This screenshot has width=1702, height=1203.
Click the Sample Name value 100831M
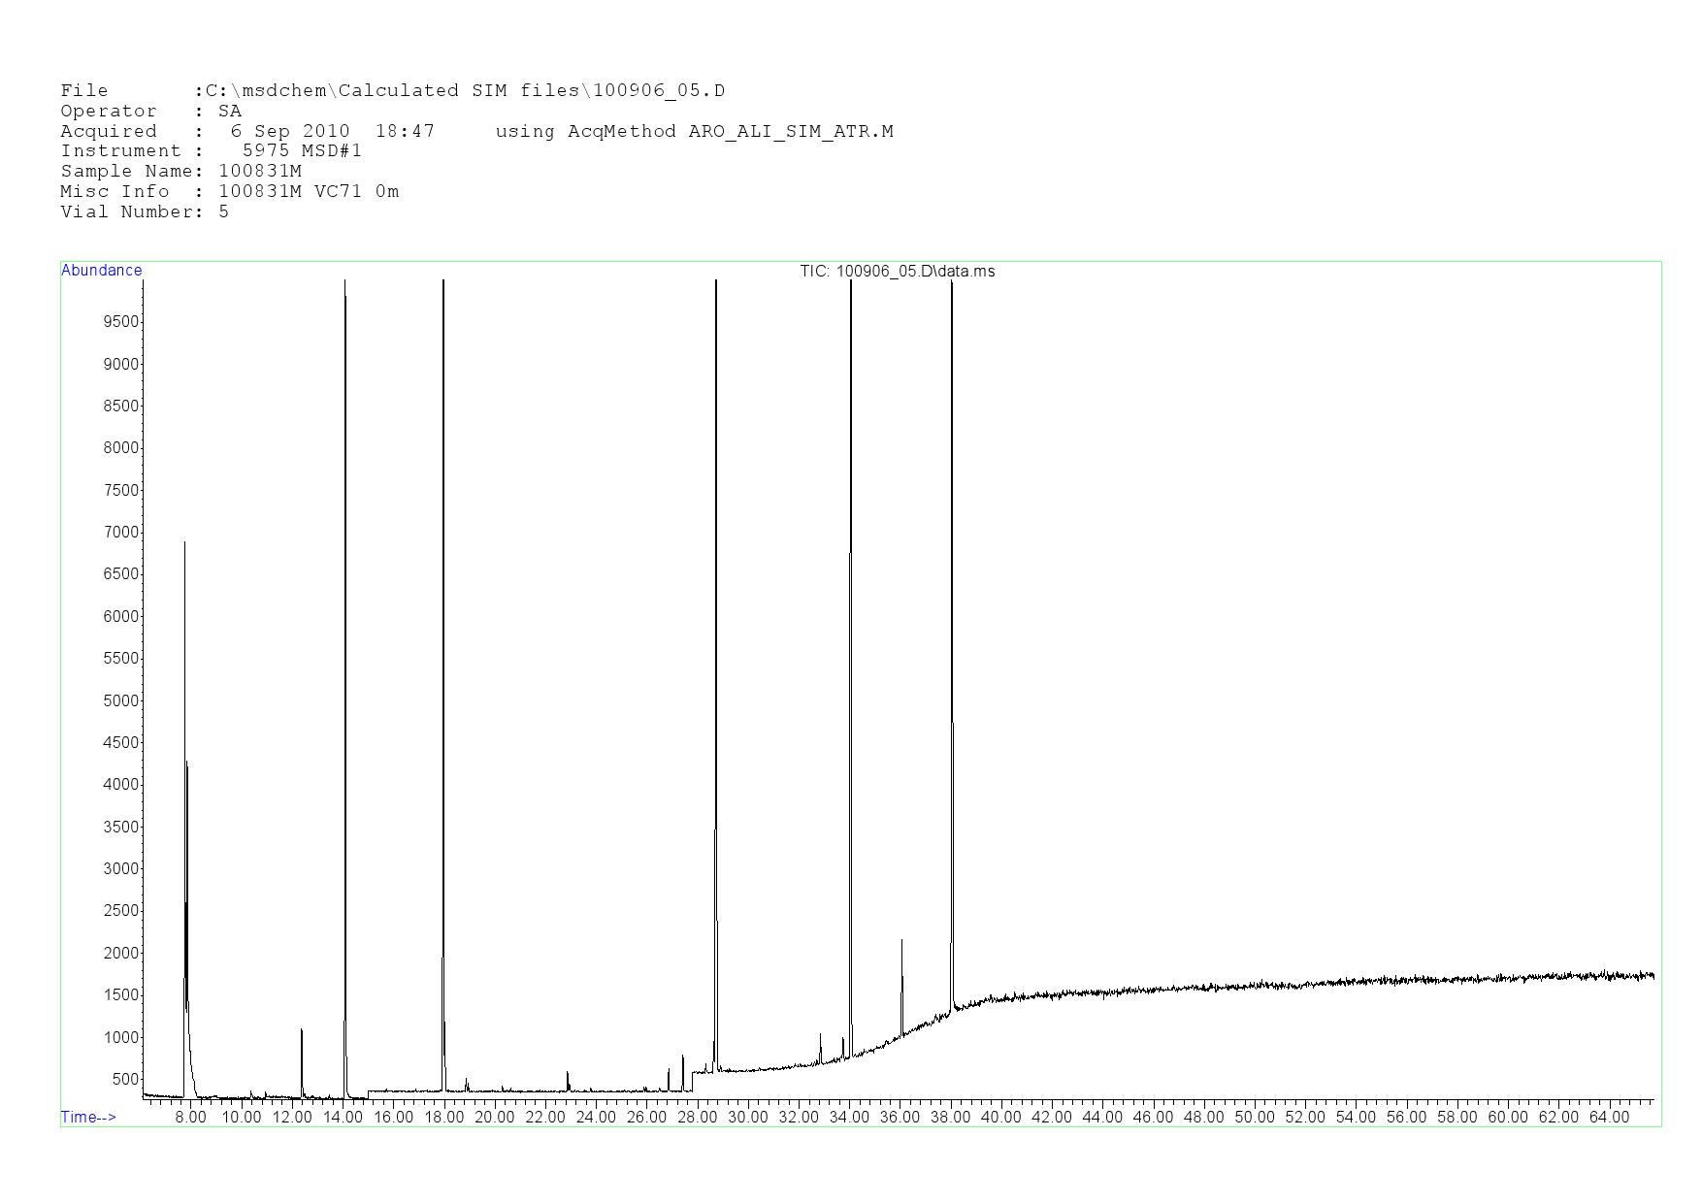pos(259,172)
